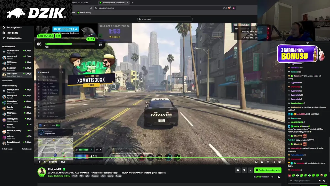The width and height of the screenshot is (330, 186).
Task: Toggle notifications bell for PisicelaRP
Action: pos(238,170)
